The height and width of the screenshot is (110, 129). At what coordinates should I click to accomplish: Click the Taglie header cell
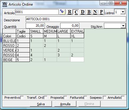click(x=23, y=31)
